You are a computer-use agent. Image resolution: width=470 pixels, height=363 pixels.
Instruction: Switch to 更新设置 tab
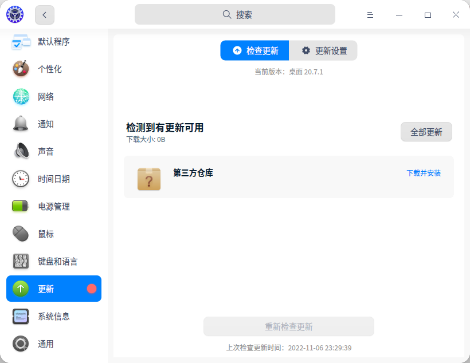point(323,50)
